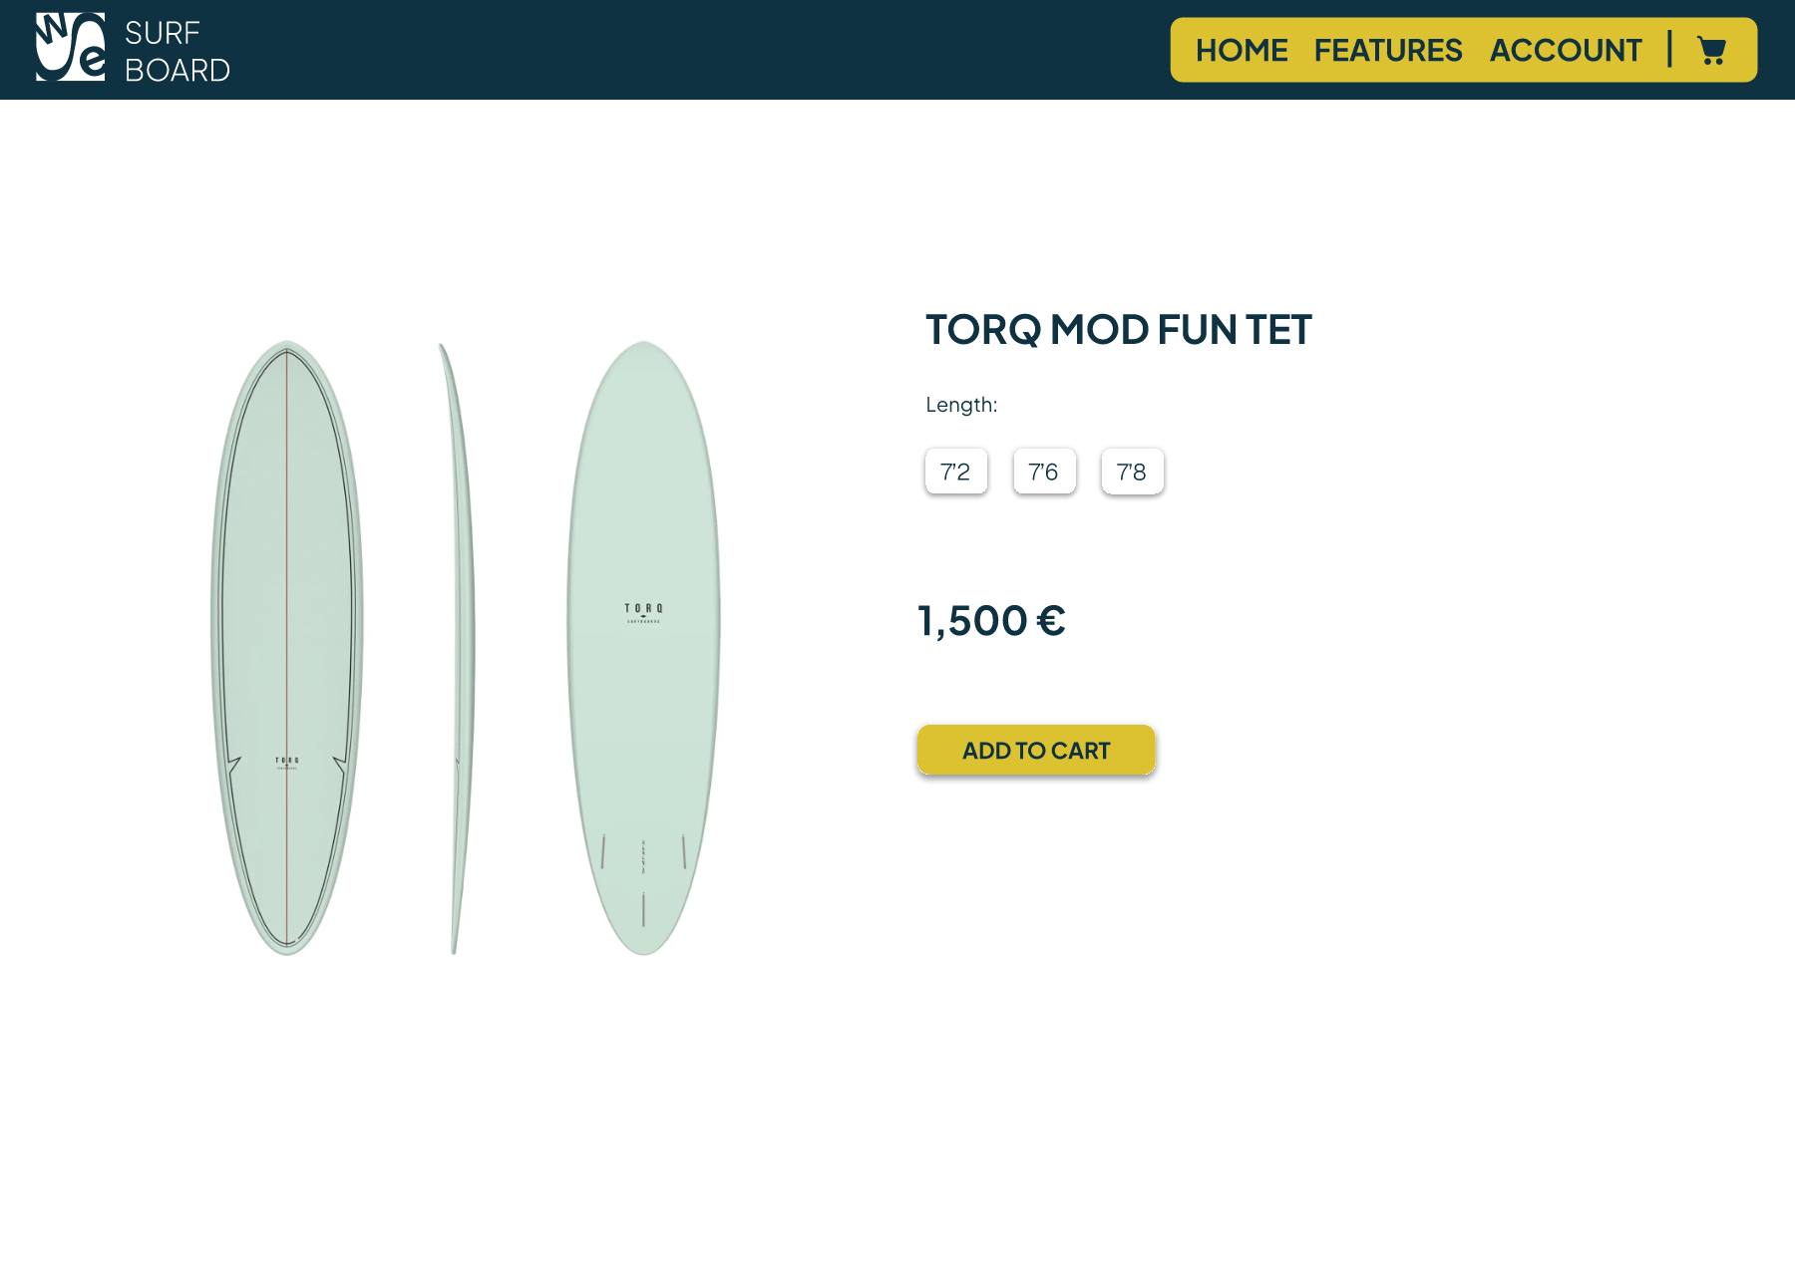Click the surfboard deck top view image
The height and width of the screenshot is (1276, 1795).
tap(287, 648)
